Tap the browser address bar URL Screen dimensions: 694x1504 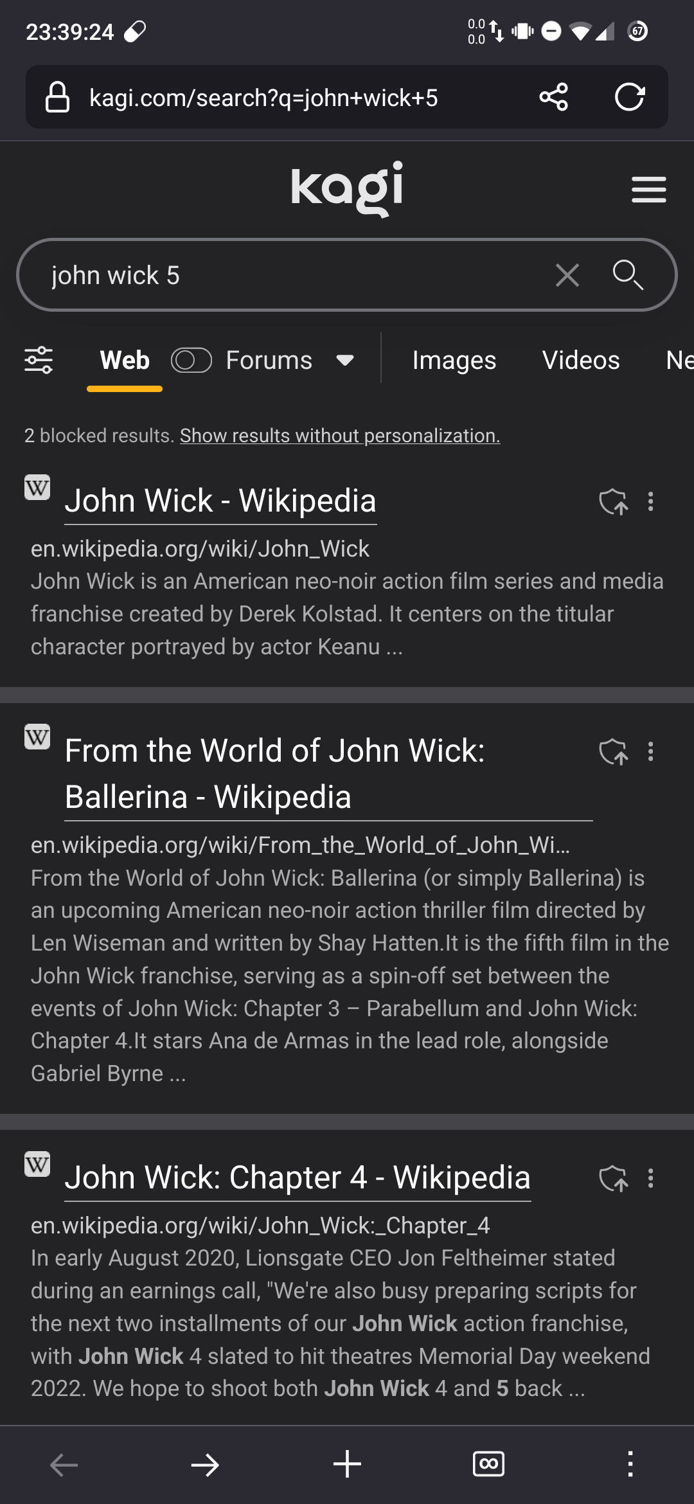click(x=263, y=98)
